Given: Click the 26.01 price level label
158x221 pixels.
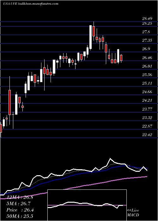Looking at the screenshot, I should pos(147,66).
